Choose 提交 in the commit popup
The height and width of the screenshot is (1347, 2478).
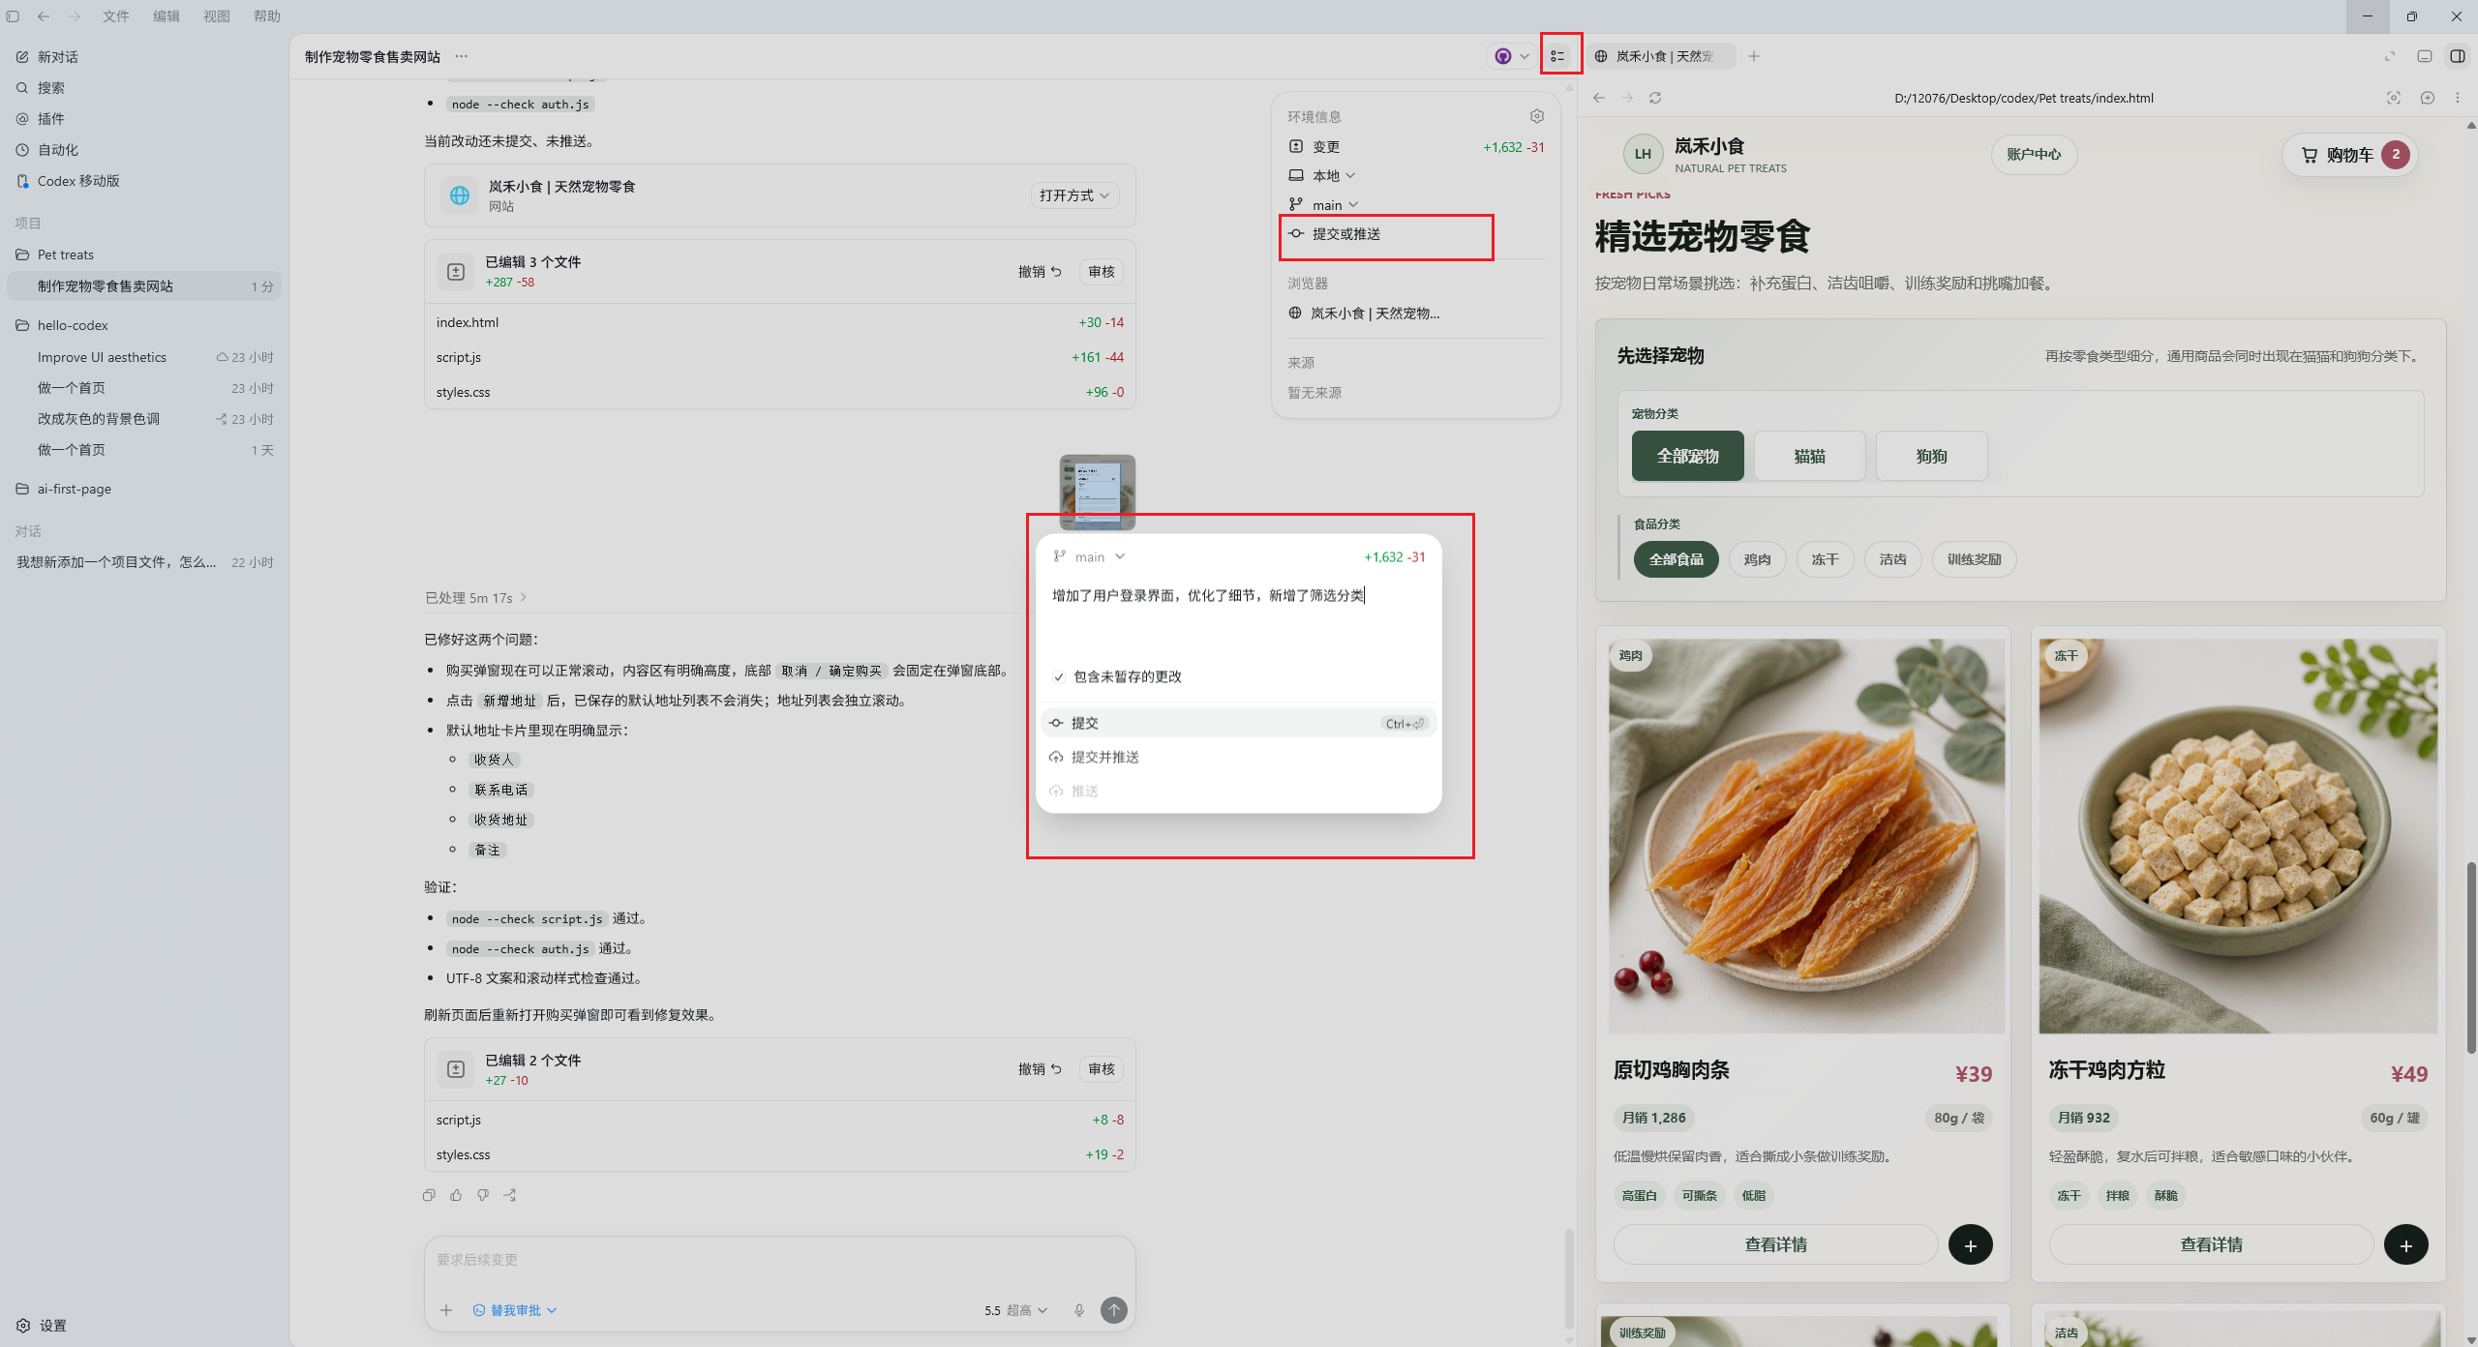point(1238,723)
